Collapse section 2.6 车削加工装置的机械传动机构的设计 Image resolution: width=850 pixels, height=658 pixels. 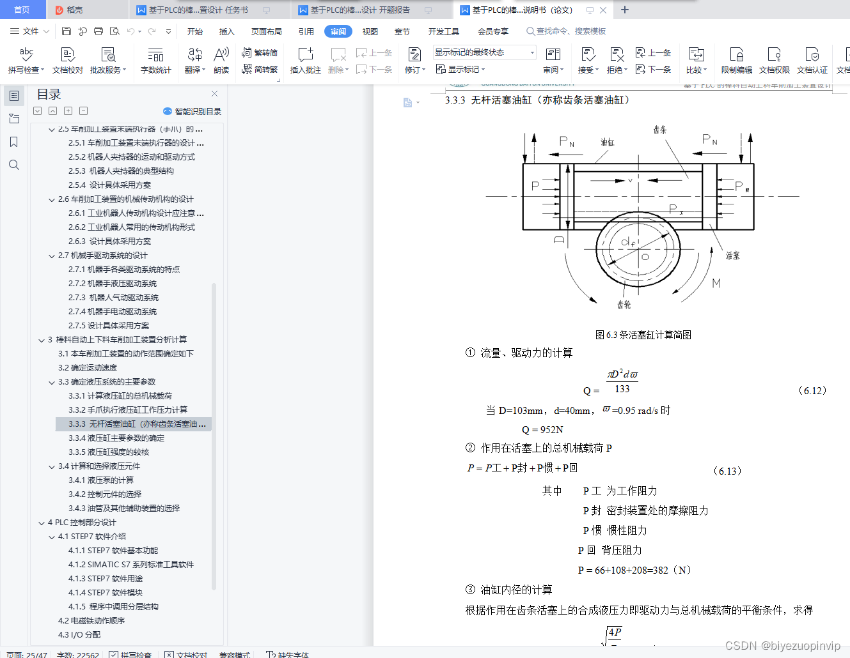(52, 199)
